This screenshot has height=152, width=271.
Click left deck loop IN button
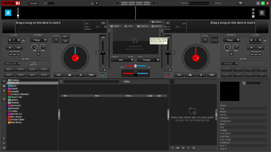pyautogui.click(x=10, y=48)
